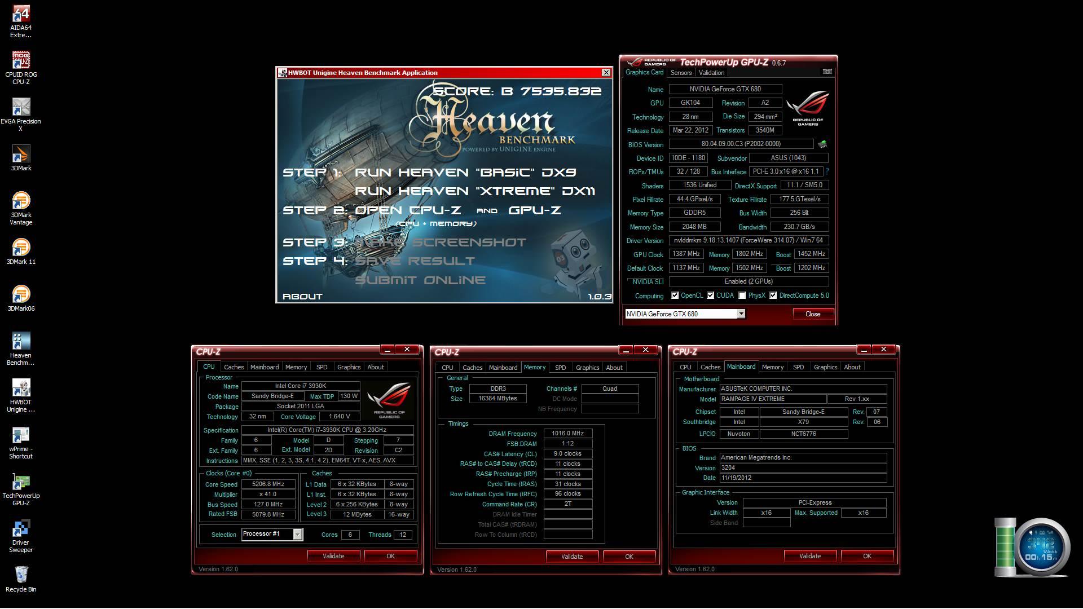
Task: Toggle the DirectCompute 5.0 checkbox
Action: coord(773,295)
